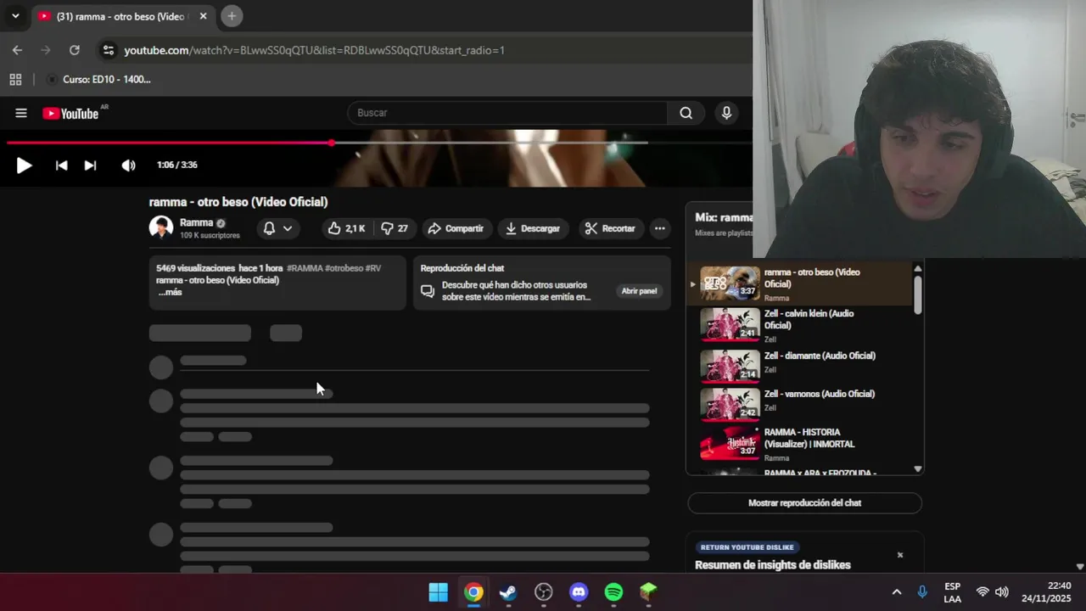Mute the video volume

(x=128, y=165)
